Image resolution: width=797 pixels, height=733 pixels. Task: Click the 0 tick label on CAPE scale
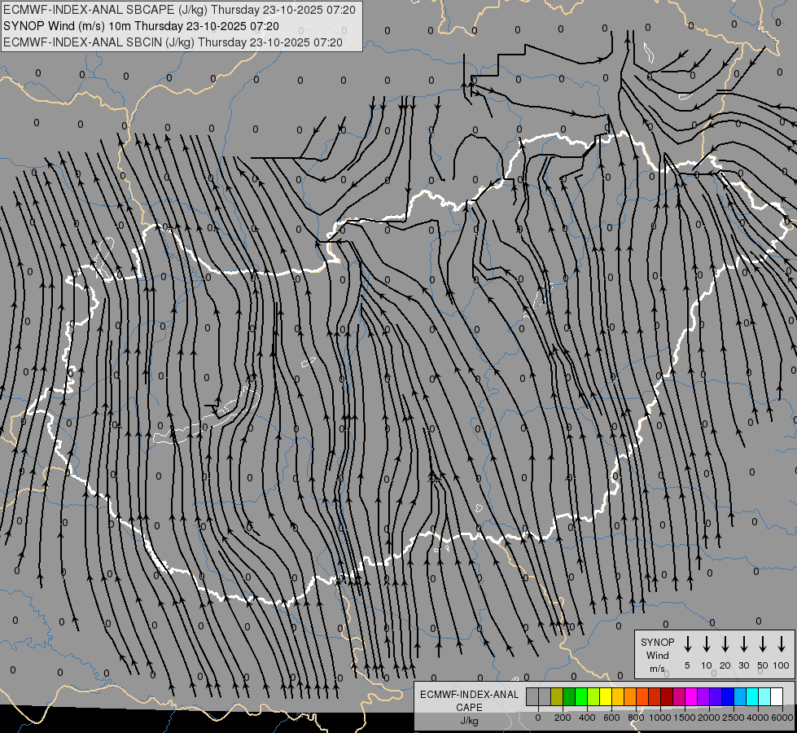(x=538, y=718)
